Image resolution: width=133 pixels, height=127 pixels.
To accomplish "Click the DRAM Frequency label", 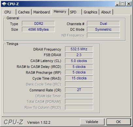I will pyautogui.click(x=47, y=49).
